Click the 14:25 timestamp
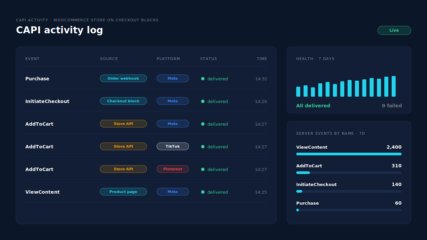 click(261, 192)
